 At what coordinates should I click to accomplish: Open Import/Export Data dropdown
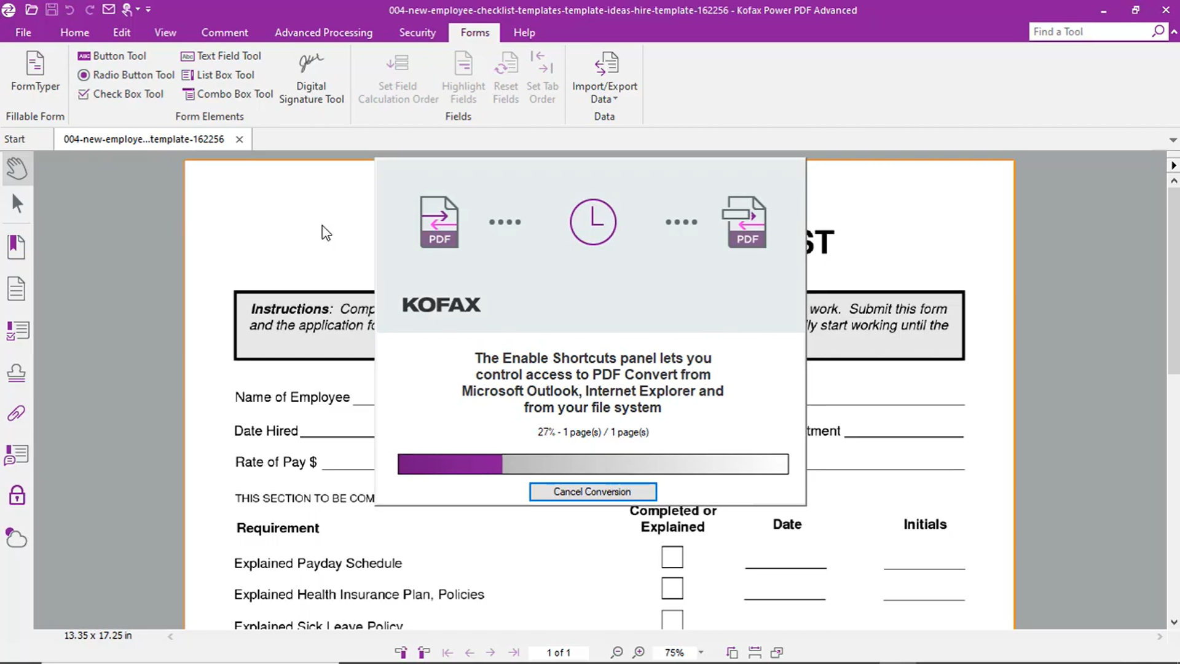(x=605, y=78)
